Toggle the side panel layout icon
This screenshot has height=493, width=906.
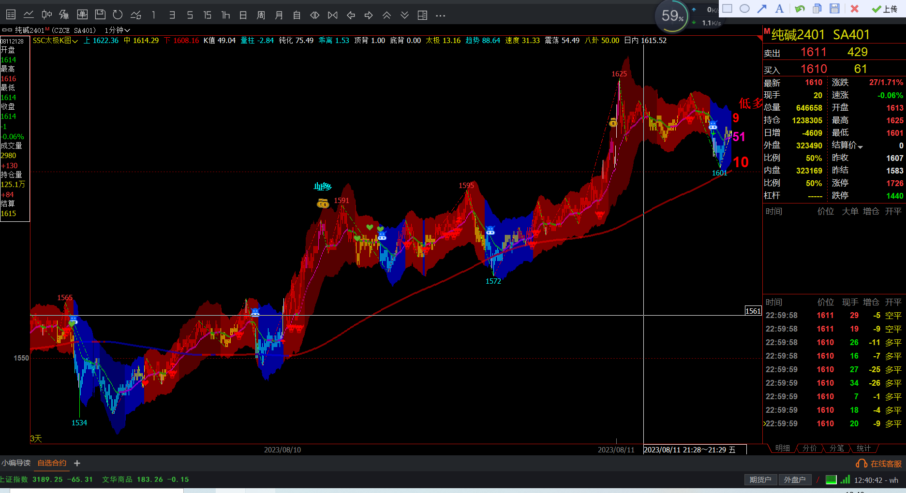[x=422, y=15]
